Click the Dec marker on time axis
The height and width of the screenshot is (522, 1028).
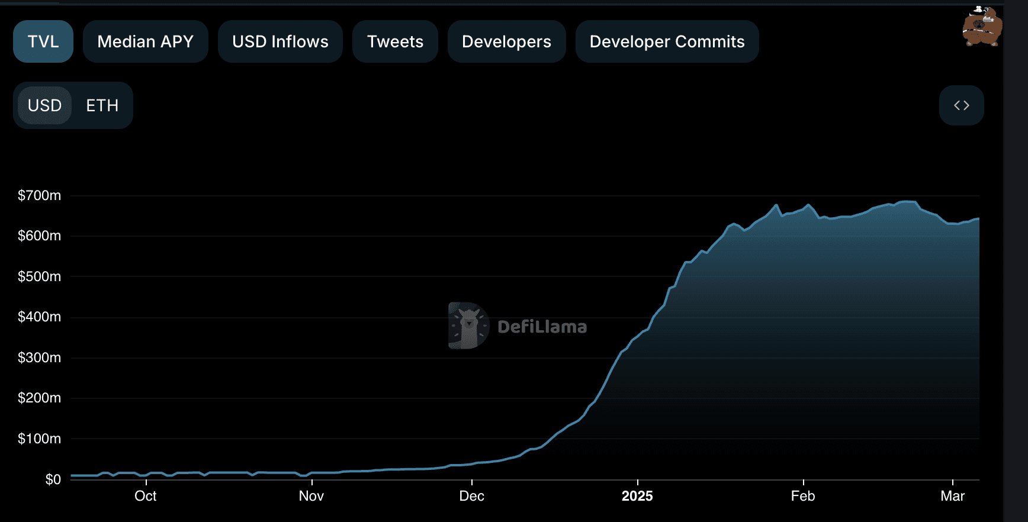click(471, 496)
